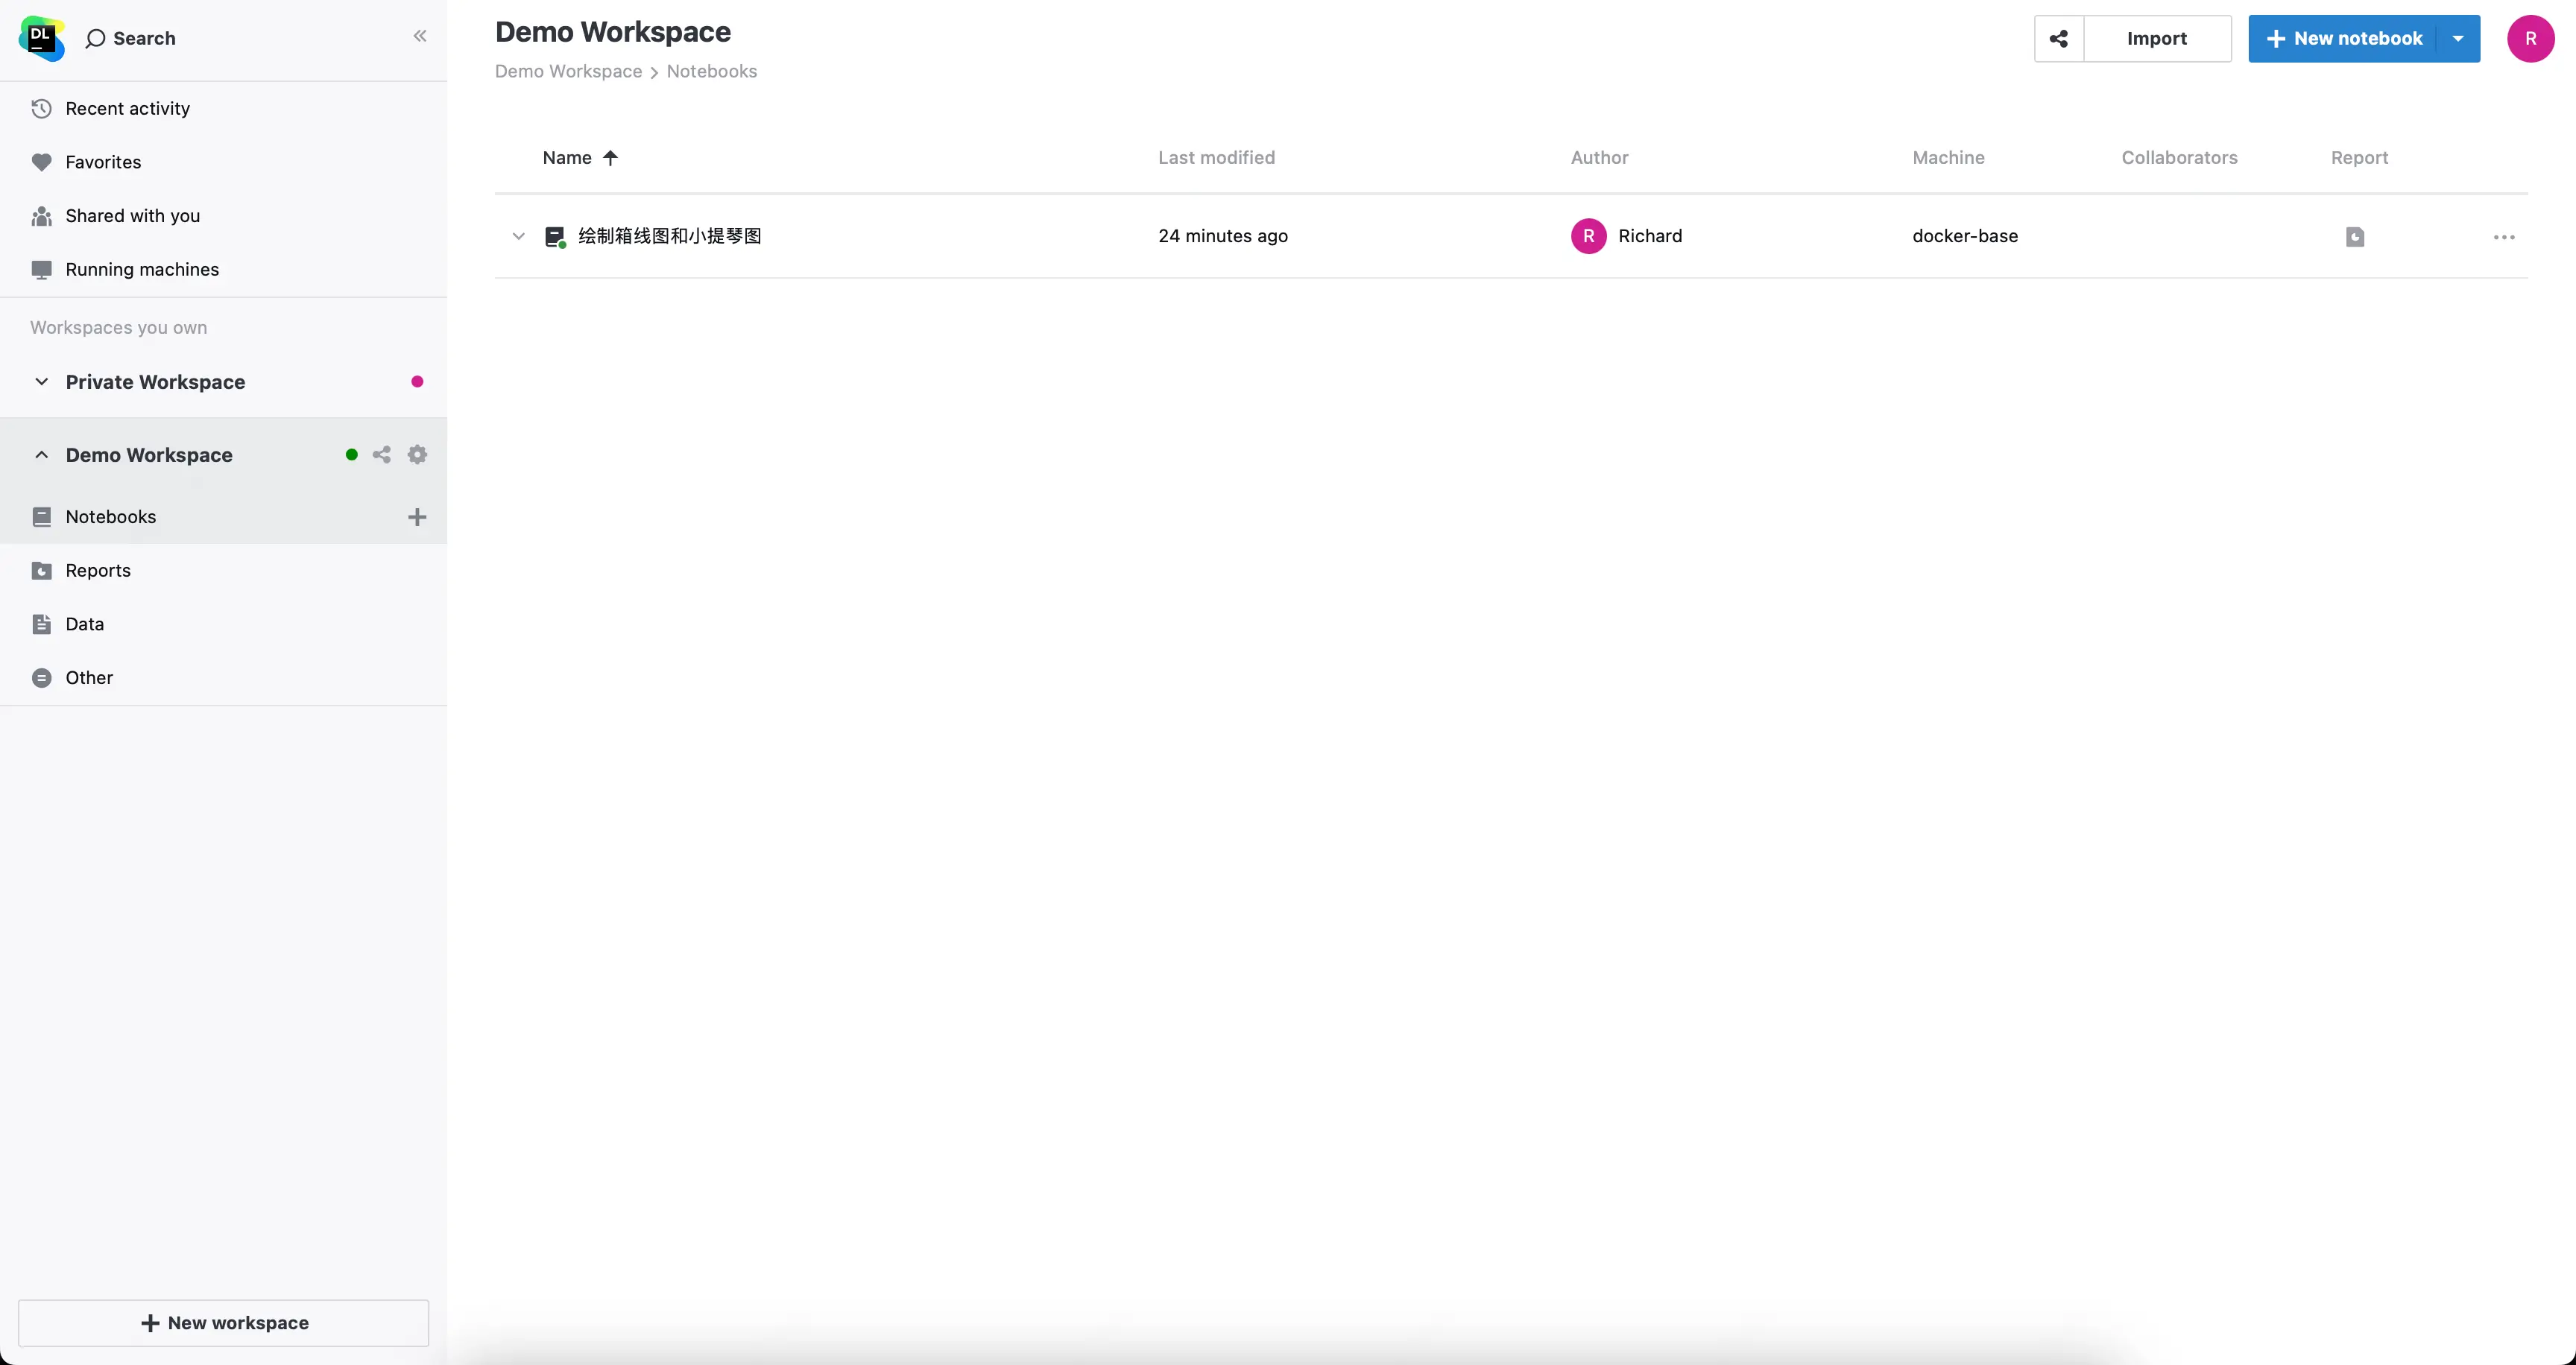Open notebook 绘制箱线图和小提琴图
Viewport: 2576px width, 1365px height.
click(x=670, y=236)
